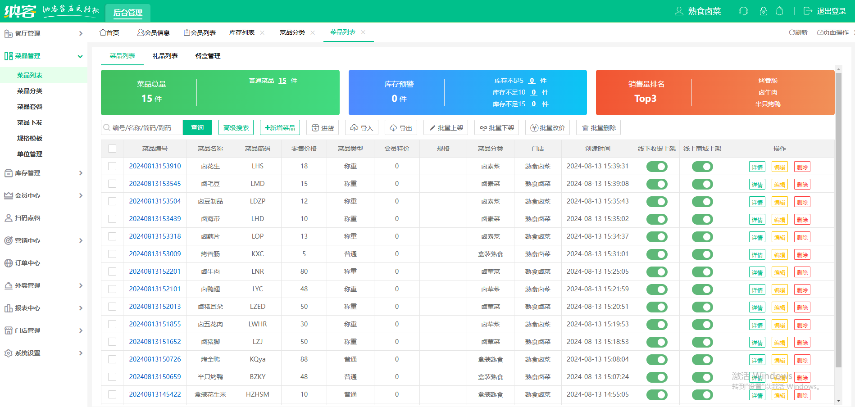Click the 库存管理 sidebar icon
The width and height of the screenshot is (855, 407).
8,173
